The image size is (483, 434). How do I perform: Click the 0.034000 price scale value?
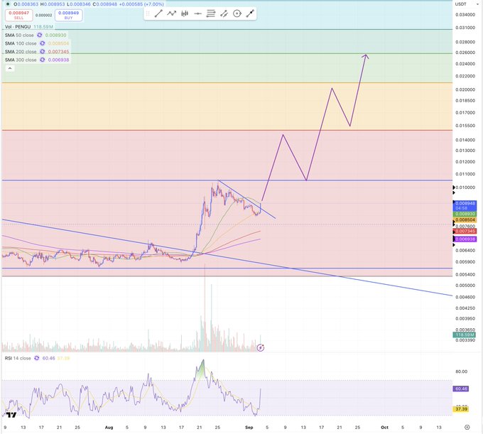[x=465, y=15]
